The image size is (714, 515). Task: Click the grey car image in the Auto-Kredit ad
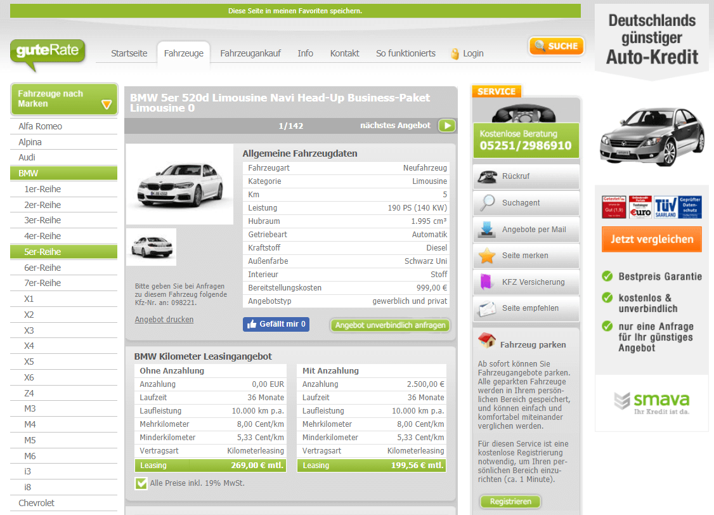coord(652,136)
